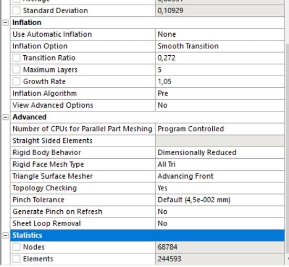Change Inflation Option from Smooth Transition
The height and width of the screenshot is (267, 289).
coord(220,46)
